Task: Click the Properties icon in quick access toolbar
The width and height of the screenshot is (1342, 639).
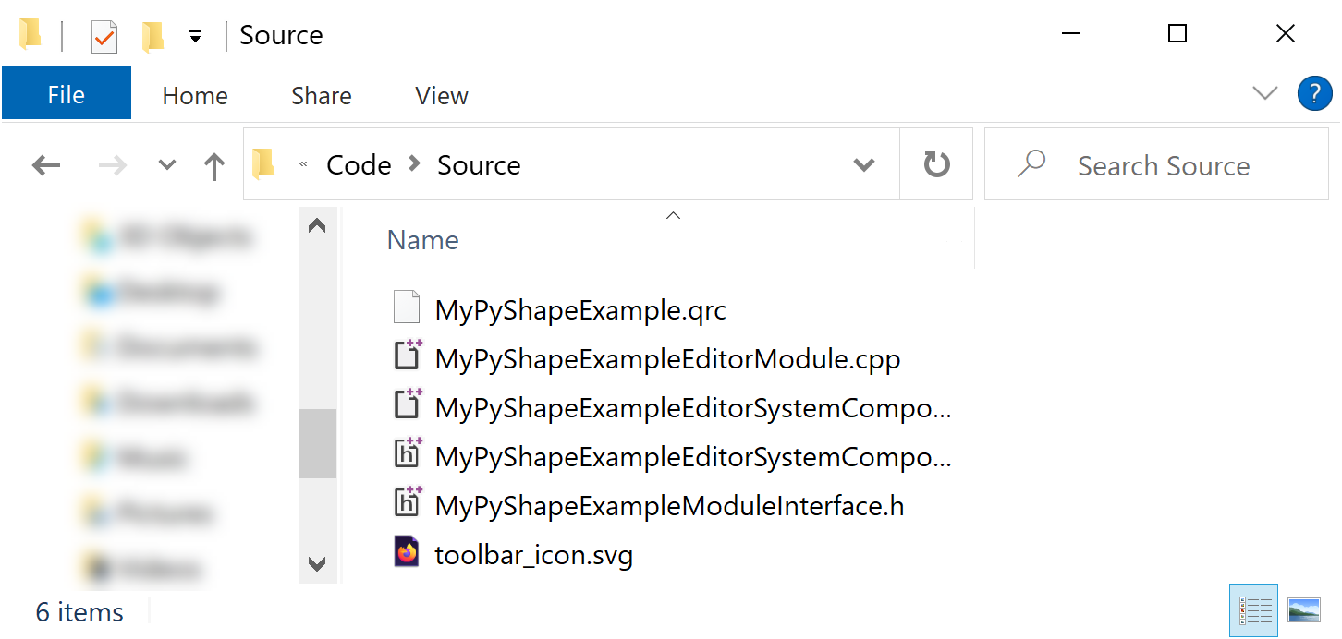Action: [x=104, y=37]
